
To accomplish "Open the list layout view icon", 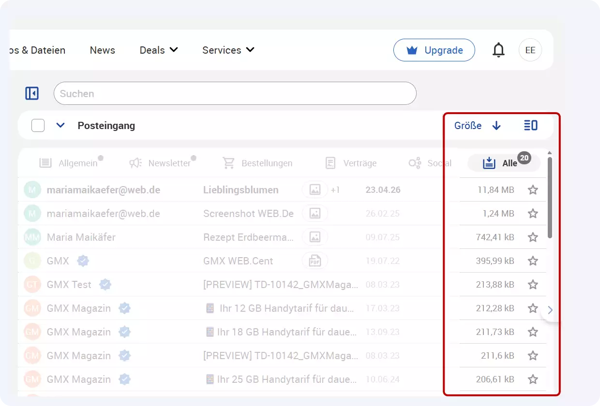I will [x=530, y=125].
